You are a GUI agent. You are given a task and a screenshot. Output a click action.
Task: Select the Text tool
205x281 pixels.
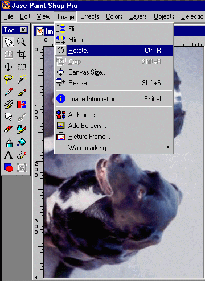click(9, 155)
